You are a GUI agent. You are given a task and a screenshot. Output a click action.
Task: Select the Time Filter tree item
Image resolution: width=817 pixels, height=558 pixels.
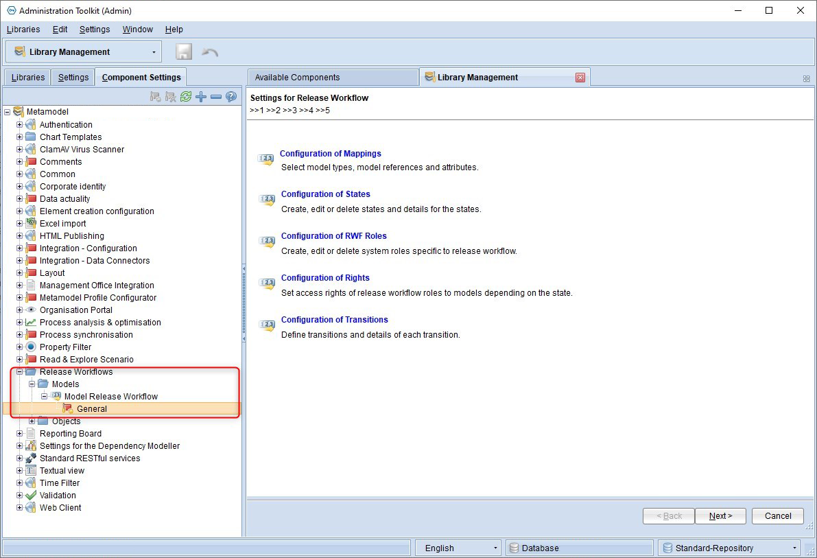pos(60,483)
